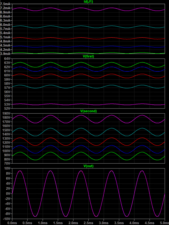
Task: Click the 4.2mA axis tick label
Action: pos(5,49)
